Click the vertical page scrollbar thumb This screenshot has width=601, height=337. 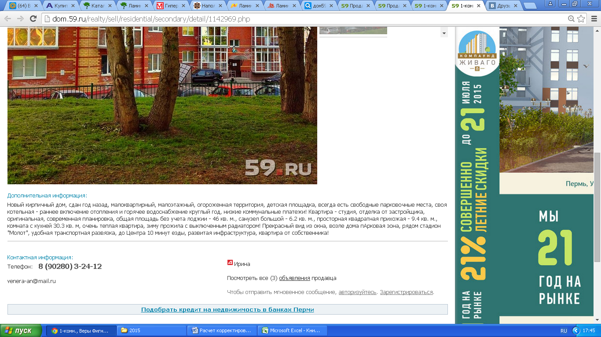click(597, 207)
